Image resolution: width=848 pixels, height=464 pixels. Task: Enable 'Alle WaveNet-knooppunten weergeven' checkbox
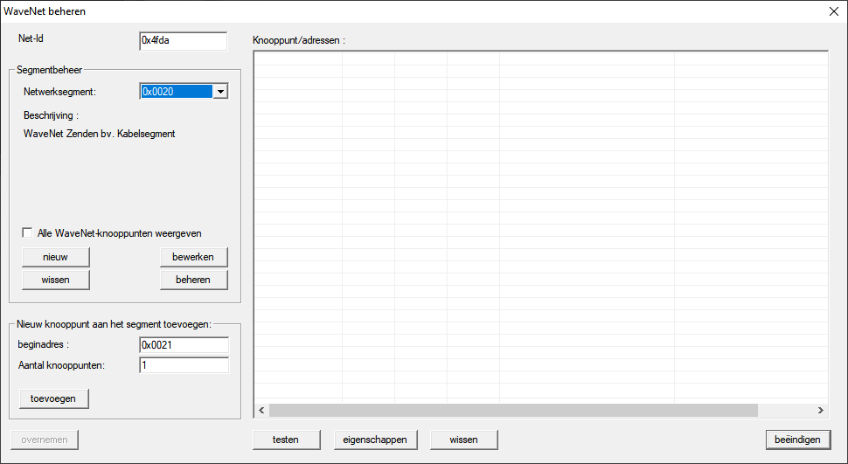click(28, 233)
